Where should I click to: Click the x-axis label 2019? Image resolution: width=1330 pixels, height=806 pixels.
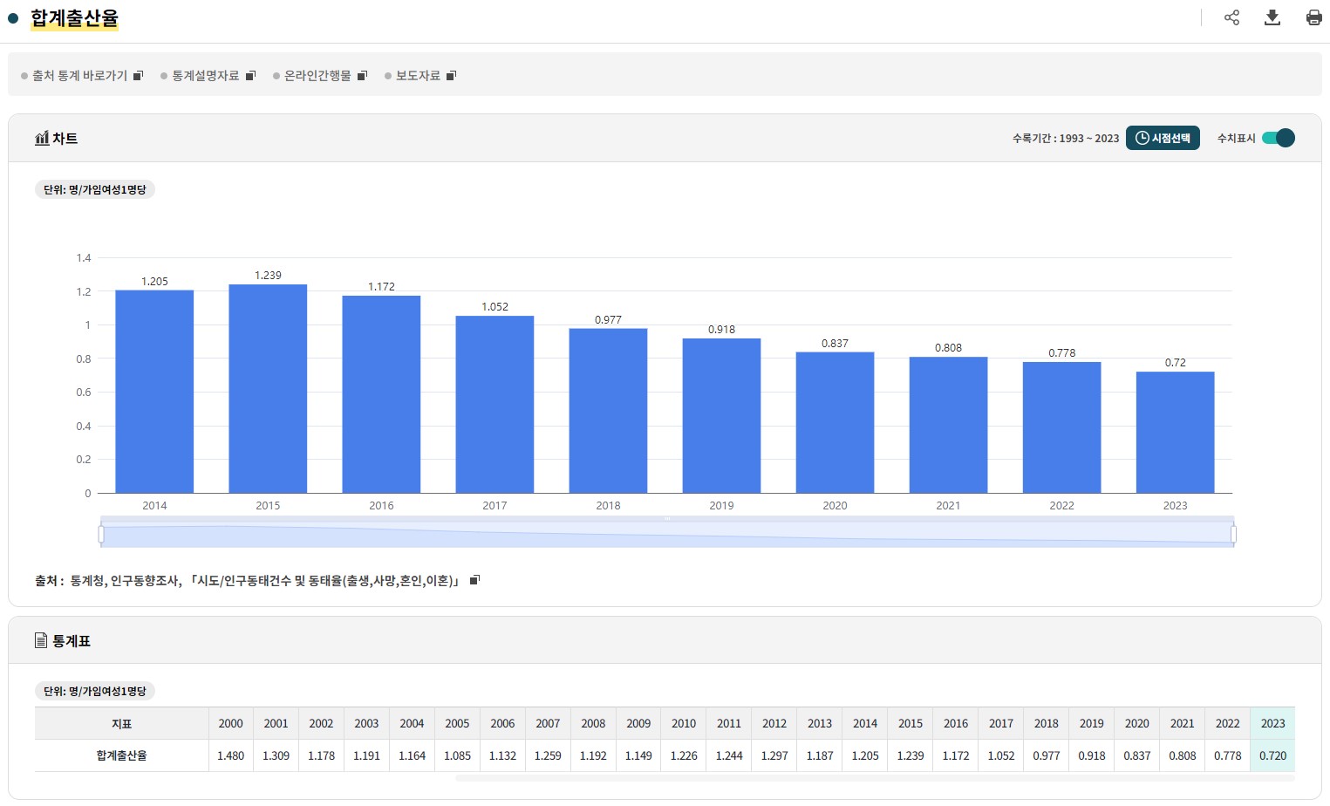click(721, 505)
